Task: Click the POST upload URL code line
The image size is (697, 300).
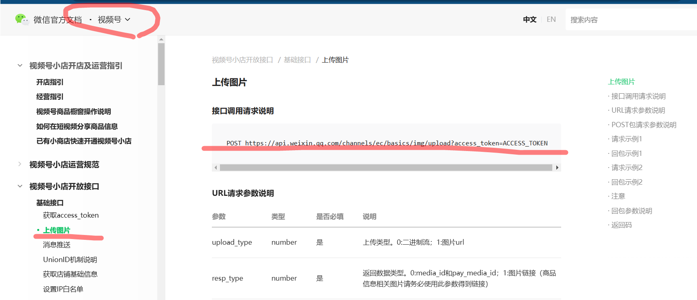Action: [x=387, y=143]
